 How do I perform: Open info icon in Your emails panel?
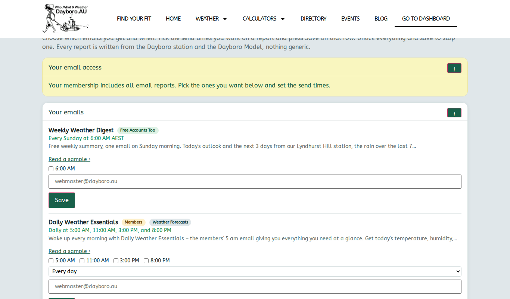454,113
